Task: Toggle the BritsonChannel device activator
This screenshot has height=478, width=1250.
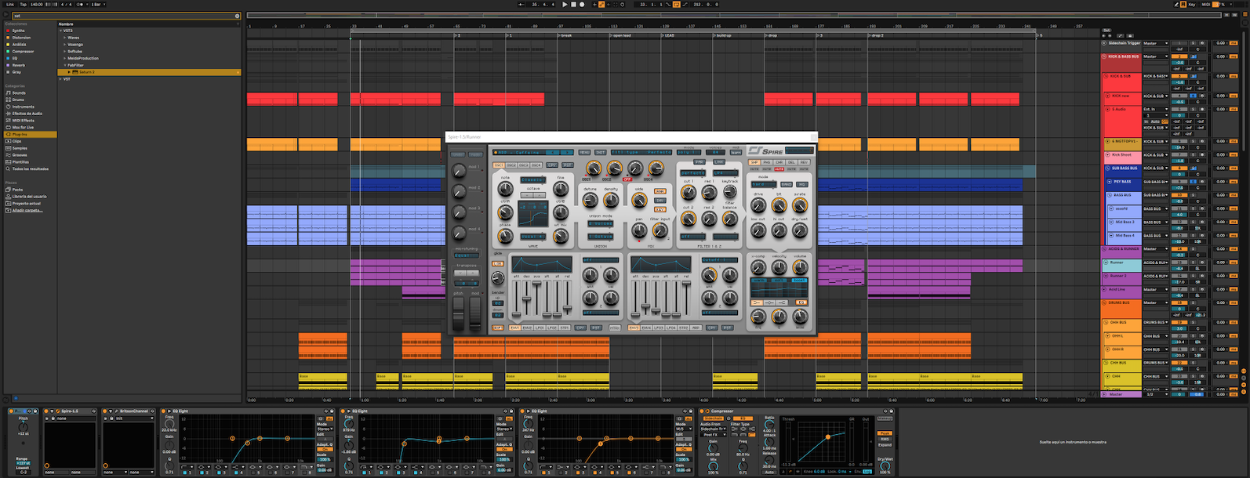Action: [104, 411]
